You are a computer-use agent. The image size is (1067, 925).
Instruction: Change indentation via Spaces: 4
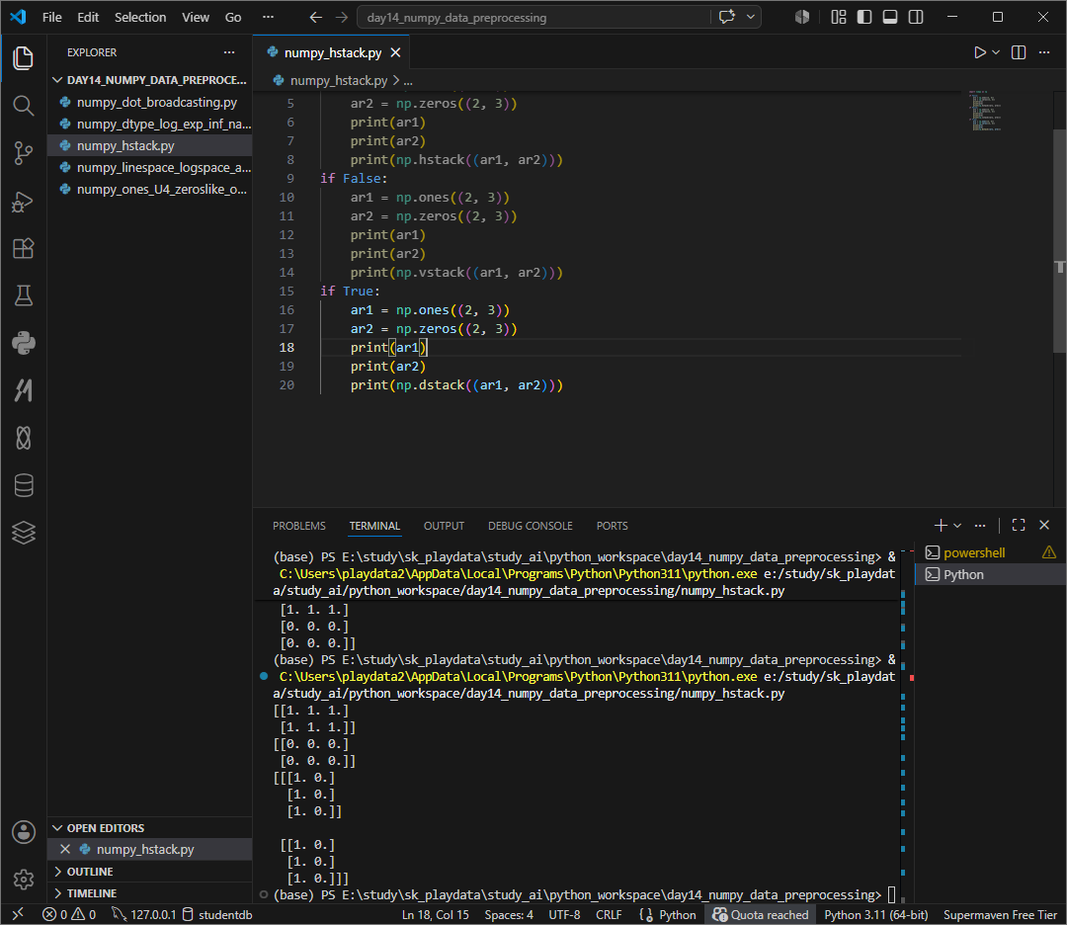coord(509,915)
